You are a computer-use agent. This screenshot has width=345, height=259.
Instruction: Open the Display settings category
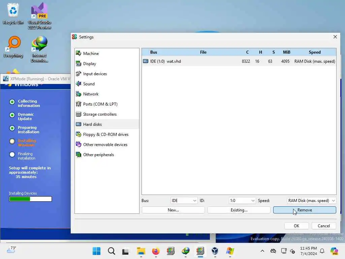(x=107, y=64)
